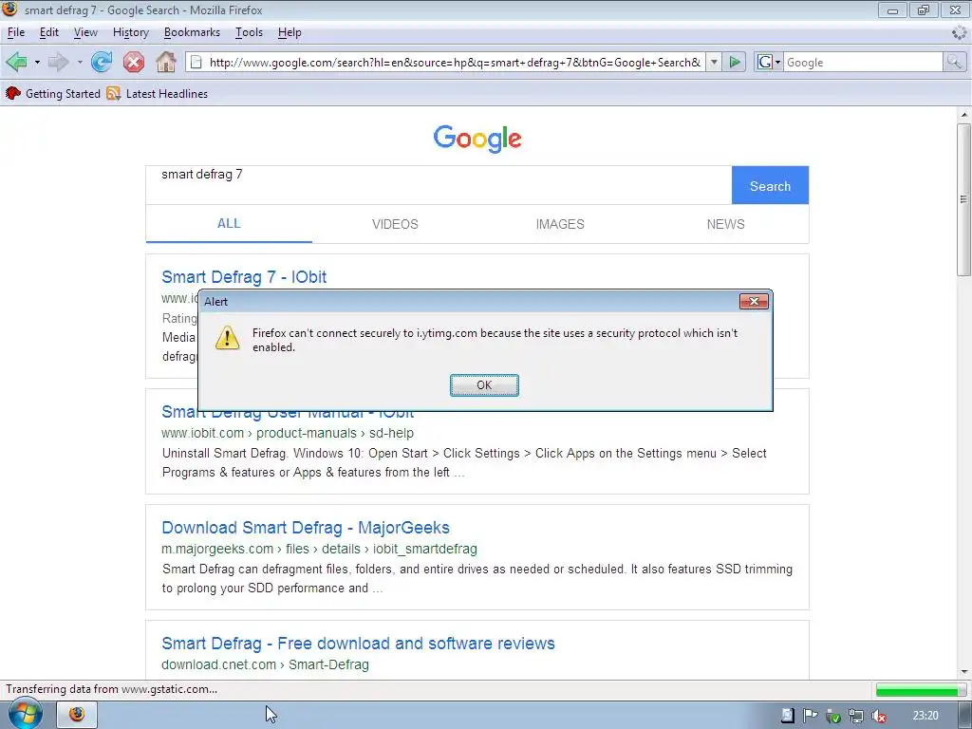Open the View menu
The height and width of the screenshot is (729, 972).
coord(85,32)
